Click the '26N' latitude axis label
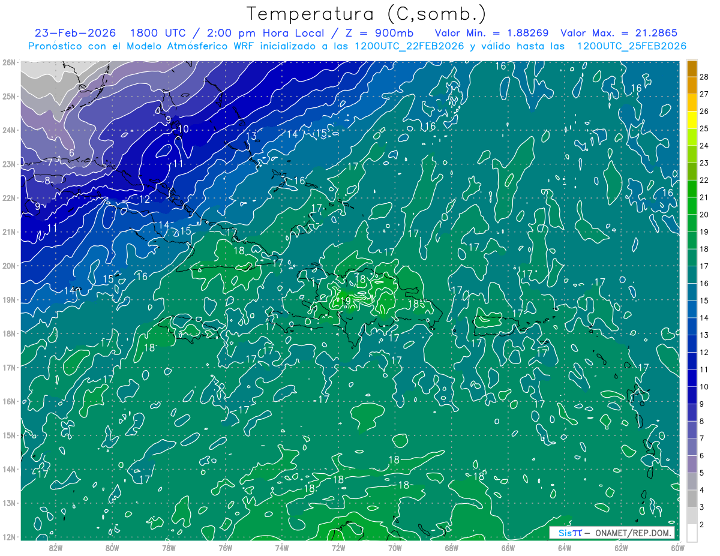 (9, 62)
